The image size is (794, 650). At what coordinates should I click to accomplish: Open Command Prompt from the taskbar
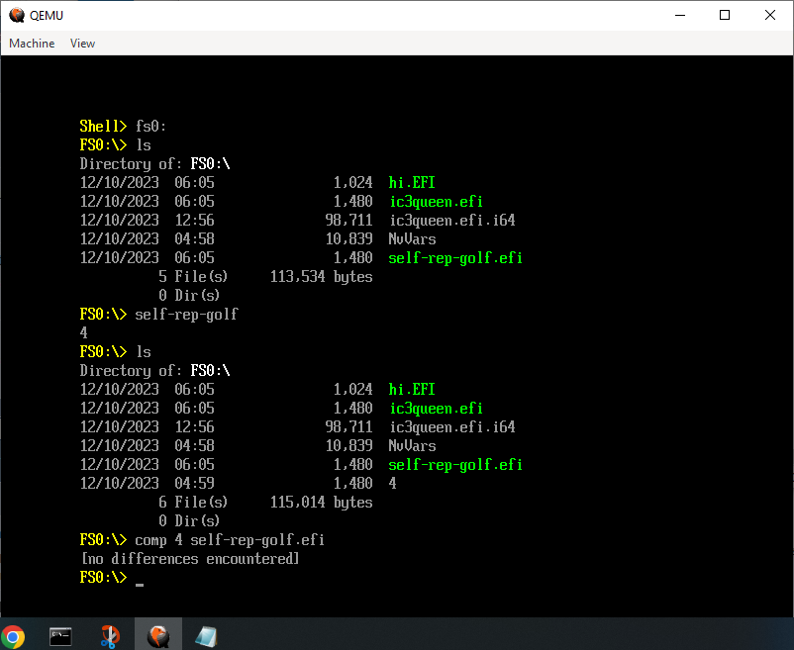[x=61, y=636]
